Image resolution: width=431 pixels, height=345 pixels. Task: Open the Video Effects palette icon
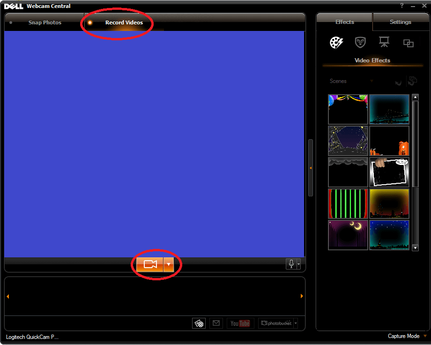tap(336, 43)
